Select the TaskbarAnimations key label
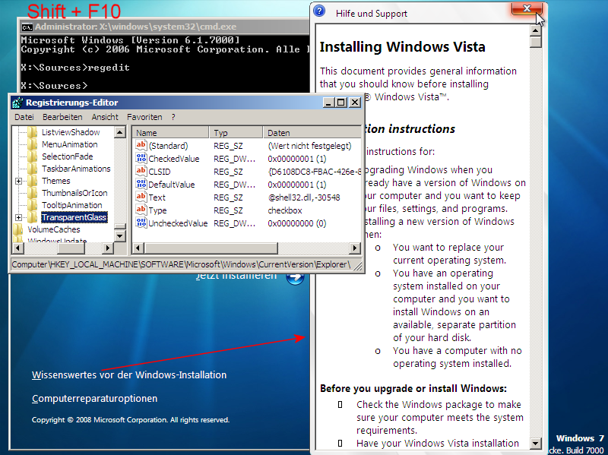Screen dimensions: 608x455 (76, 169)
